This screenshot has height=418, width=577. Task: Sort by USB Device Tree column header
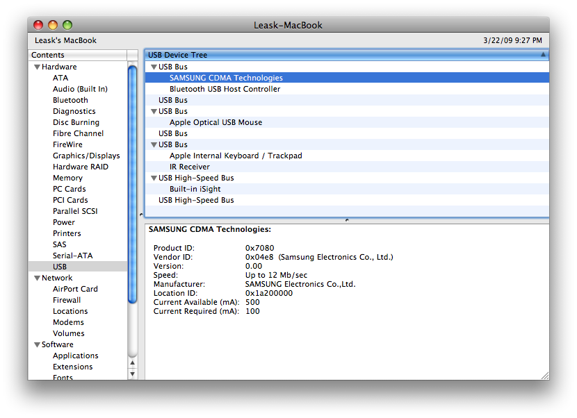click(346, 55)
